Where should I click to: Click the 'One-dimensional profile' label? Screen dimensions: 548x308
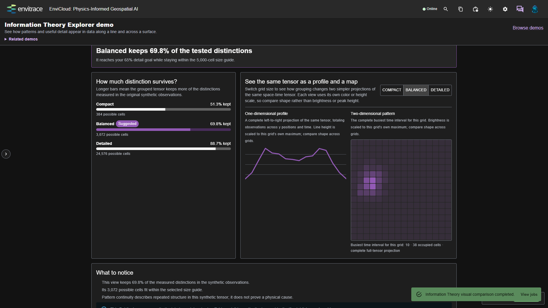266,114
